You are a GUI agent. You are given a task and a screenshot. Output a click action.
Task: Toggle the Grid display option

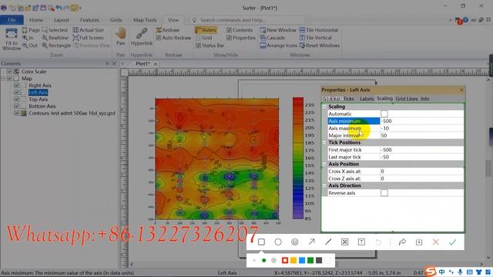203,38
